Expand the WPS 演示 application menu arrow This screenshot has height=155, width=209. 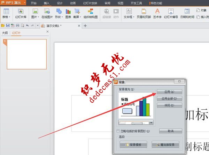click(x=24, y=2)
